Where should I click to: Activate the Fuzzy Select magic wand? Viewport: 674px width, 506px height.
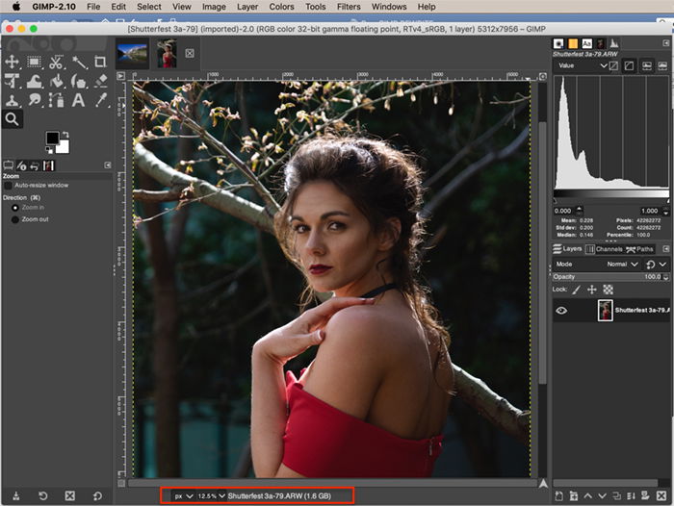79,62
